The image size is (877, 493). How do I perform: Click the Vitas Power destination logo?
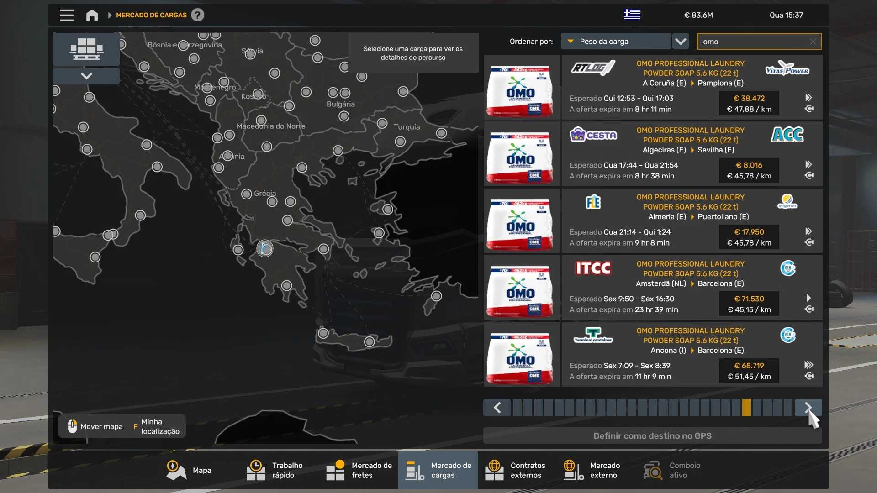pos(787,68)
